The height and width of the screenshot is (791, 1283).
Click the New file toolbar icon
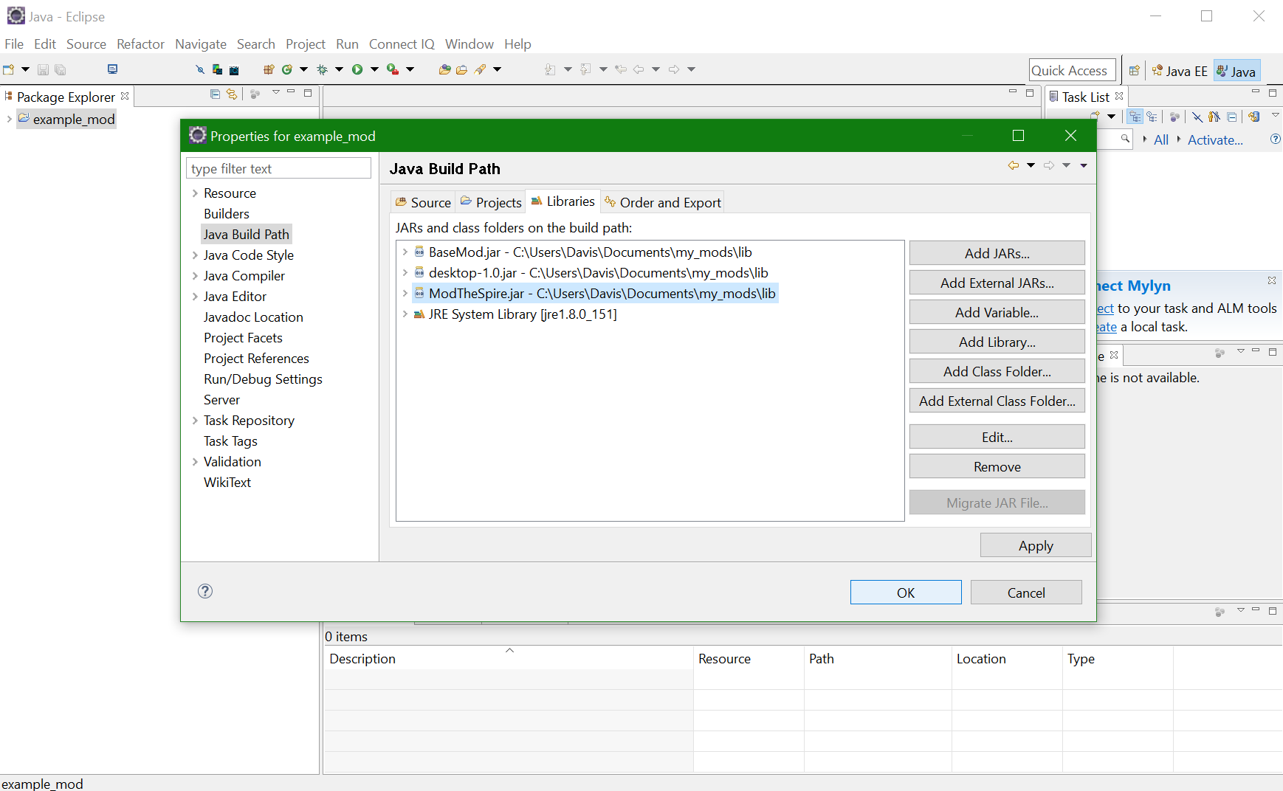(x=9, y=69)
